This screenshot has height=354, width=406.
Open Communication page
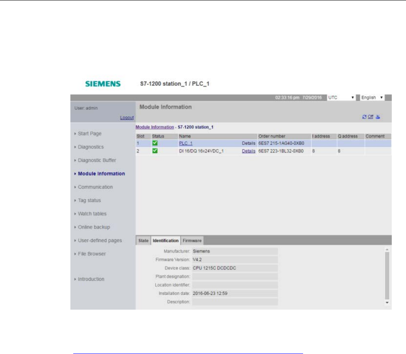pyautogui.click(x=95, y=187)
